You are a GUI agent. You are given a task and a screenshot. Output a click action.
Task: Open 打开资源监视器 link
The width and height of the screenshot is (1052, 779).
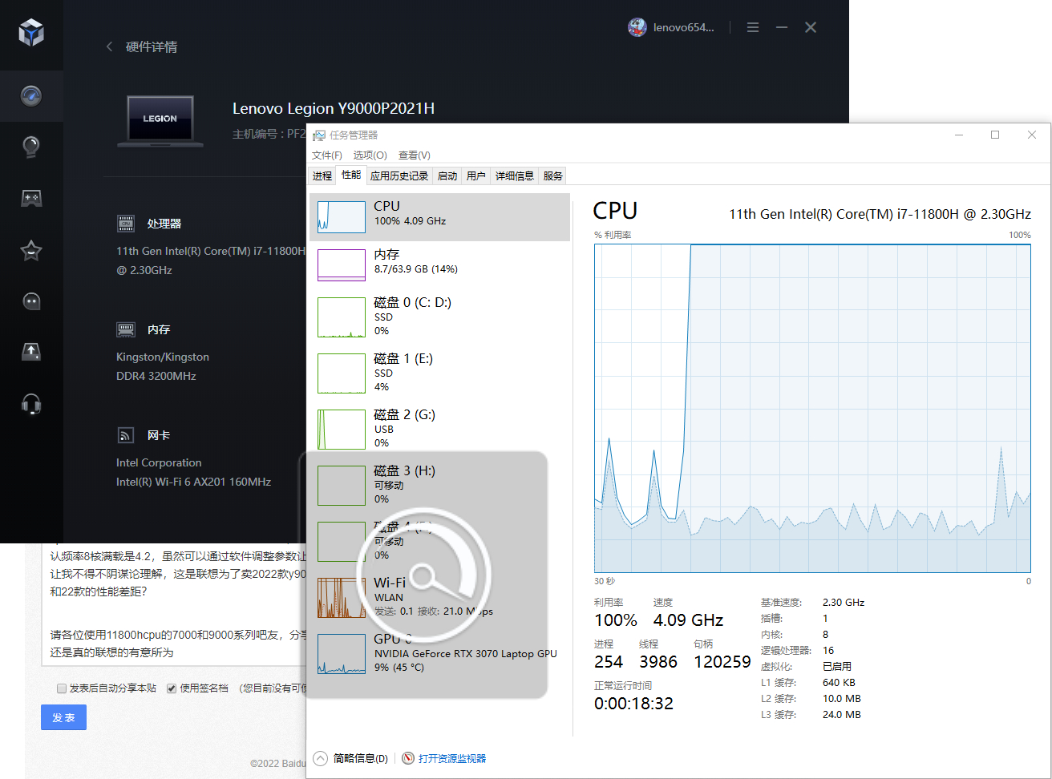coord(452,758)
